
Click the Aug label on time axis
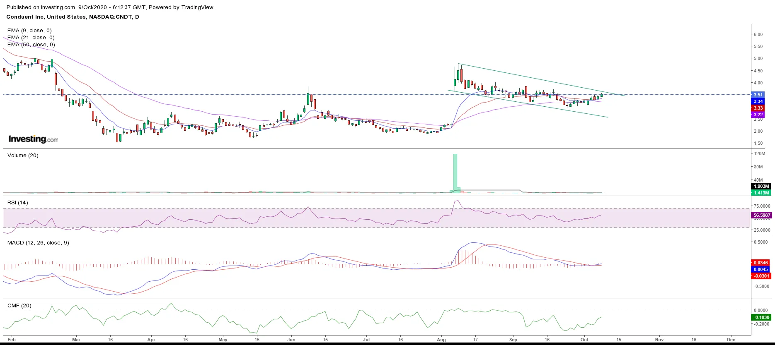coord(441,340)
